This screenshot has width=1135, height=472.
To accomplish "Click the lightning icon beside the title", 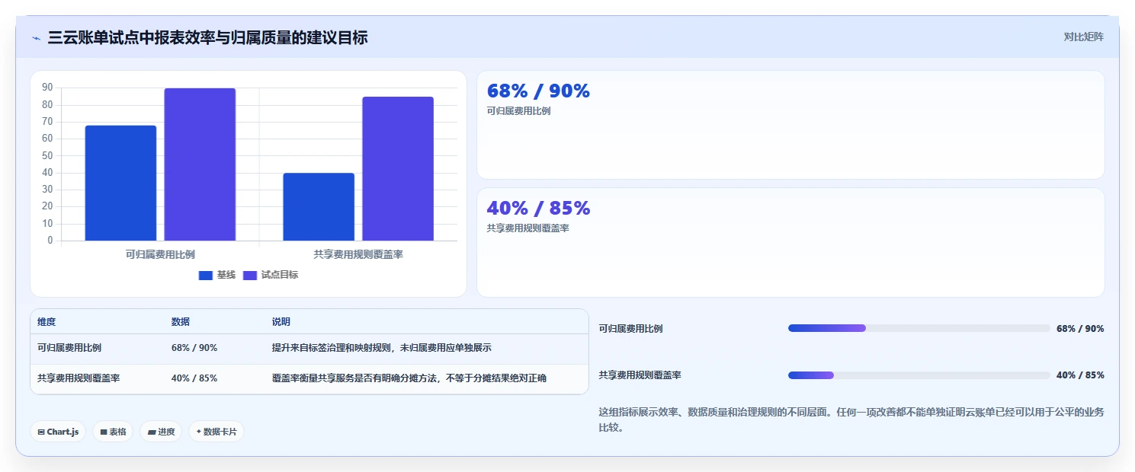I will 37,38.
